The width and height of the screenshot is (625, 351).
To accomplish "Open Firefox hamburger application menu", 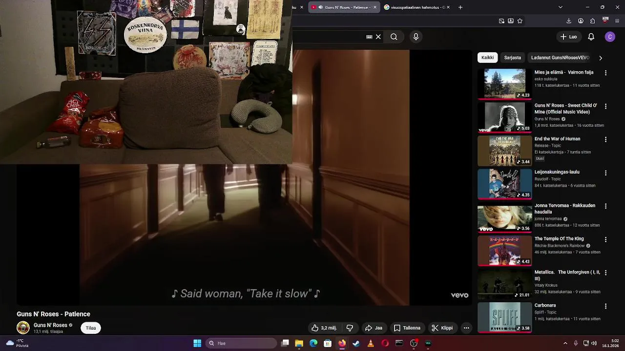I will pos(617,21).
